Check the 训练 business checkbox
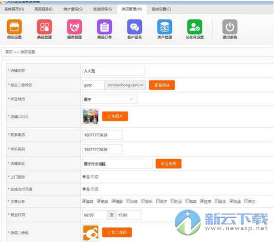The width and height of the screenshot is (274, 242). (x=128, y=201)
